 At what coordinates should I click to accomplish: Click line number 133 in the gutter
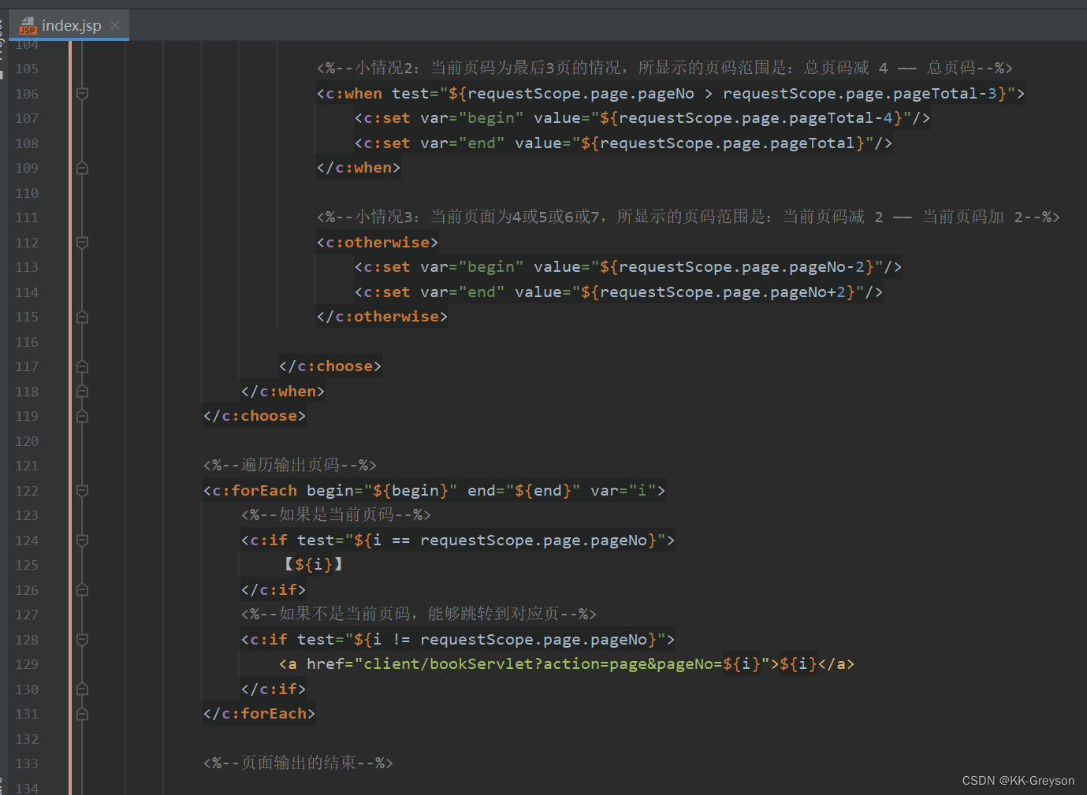[27, 763]
